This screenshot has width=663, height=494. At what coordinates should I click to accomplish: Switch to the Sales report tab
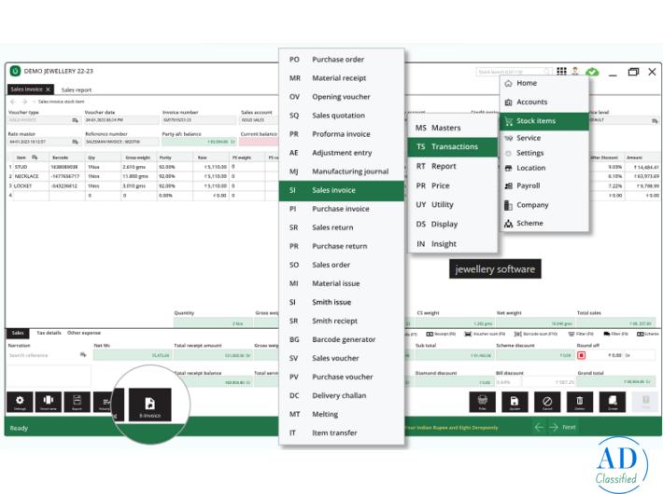[x=77, y=89]
